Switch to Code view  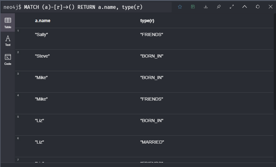[x=8, y=59]
